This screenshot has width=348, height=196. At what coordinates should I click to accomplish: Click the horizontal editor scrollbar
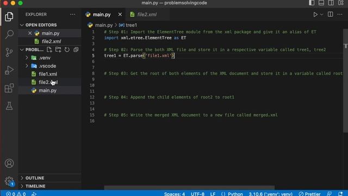189,187
